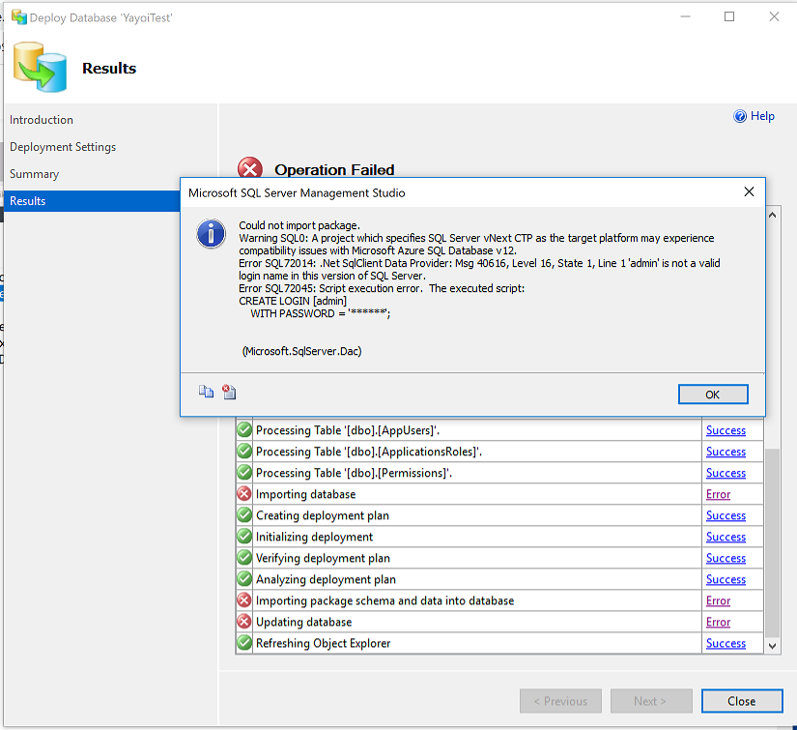797x730 pixels.
Task: Select row 'Refreshing Object Explorer'
Action: pyautogui.click(x=499, y=643)
